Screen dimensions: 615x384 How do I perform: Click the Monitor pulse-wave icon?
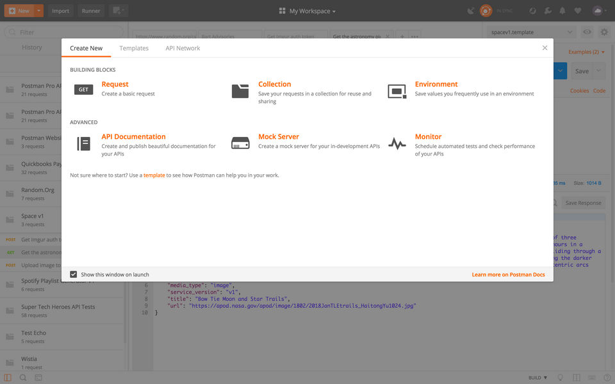click(397, 144)
